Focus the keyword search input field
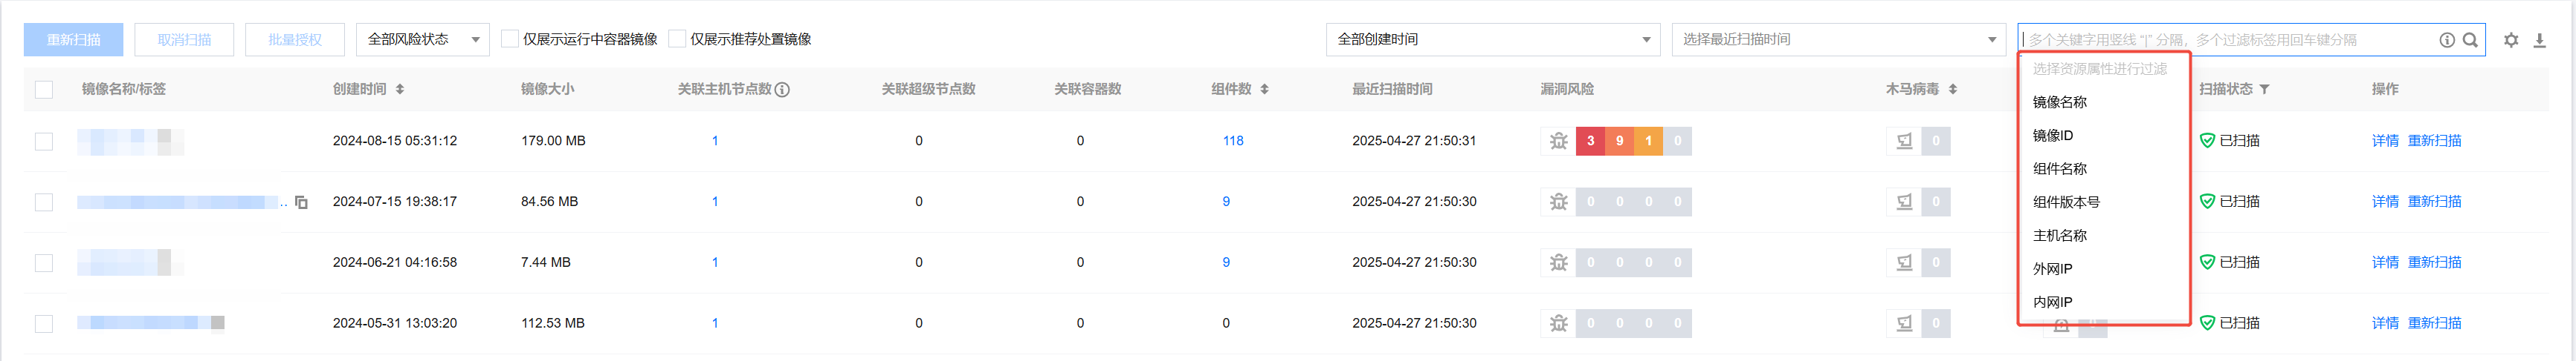This screenshot has width=2576, height=361. 2225,40
